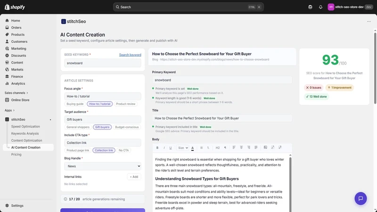Open the Size dropdown in editor toolbar
377x212 pixels.
click(x=183, y=147)
